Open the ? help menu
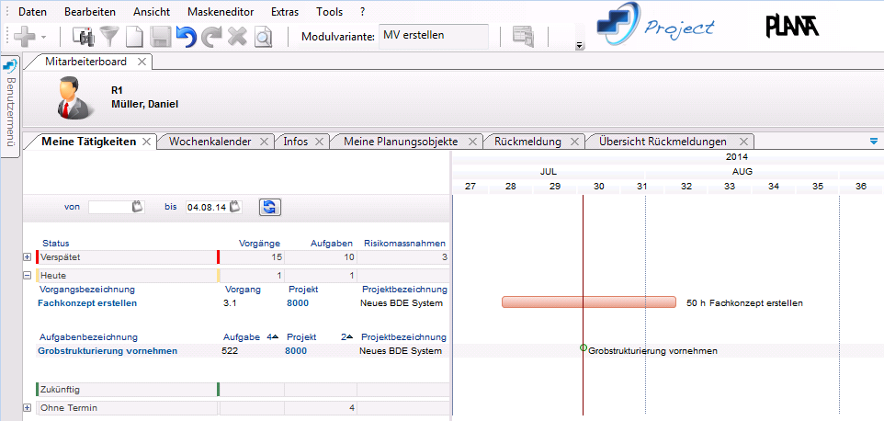Screen dimensions: 884x421 [x=362, y=11]
